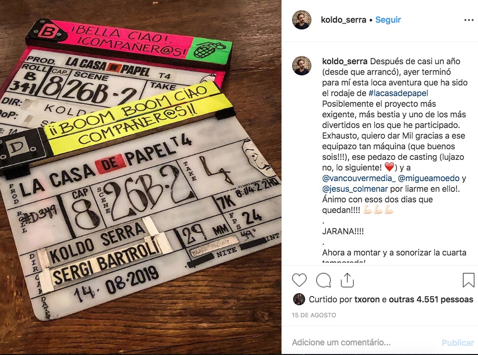478x355 pixels.
Task: Share the post using the share icon
Action: tap(347, 280)
